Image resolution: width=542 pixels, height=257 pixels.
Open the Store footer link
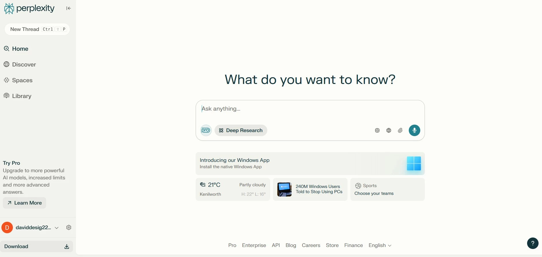(332, 245)
